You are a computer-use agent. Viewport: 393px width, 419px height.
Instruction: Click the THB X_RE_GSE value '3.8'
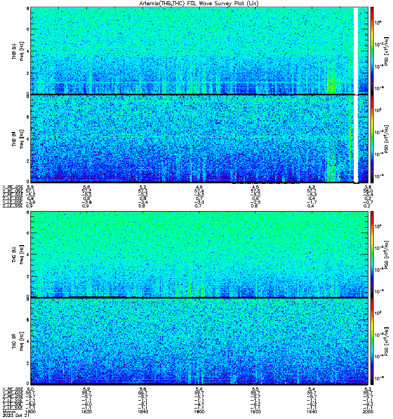[x=368, y=187]
